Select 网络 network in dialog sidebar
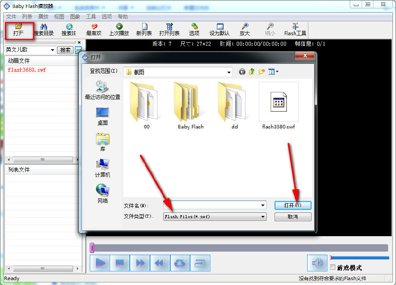The width and height of the screenshot is (396, 285). (102, 194)
